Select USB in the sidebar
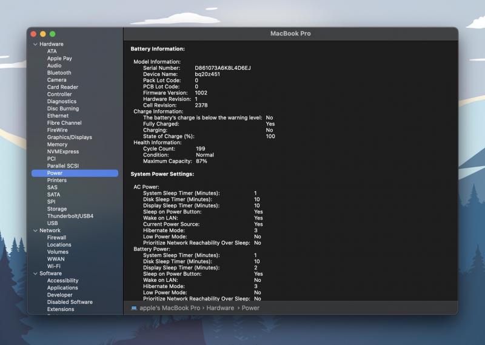485x345 pixels. (x=53, y=223)
